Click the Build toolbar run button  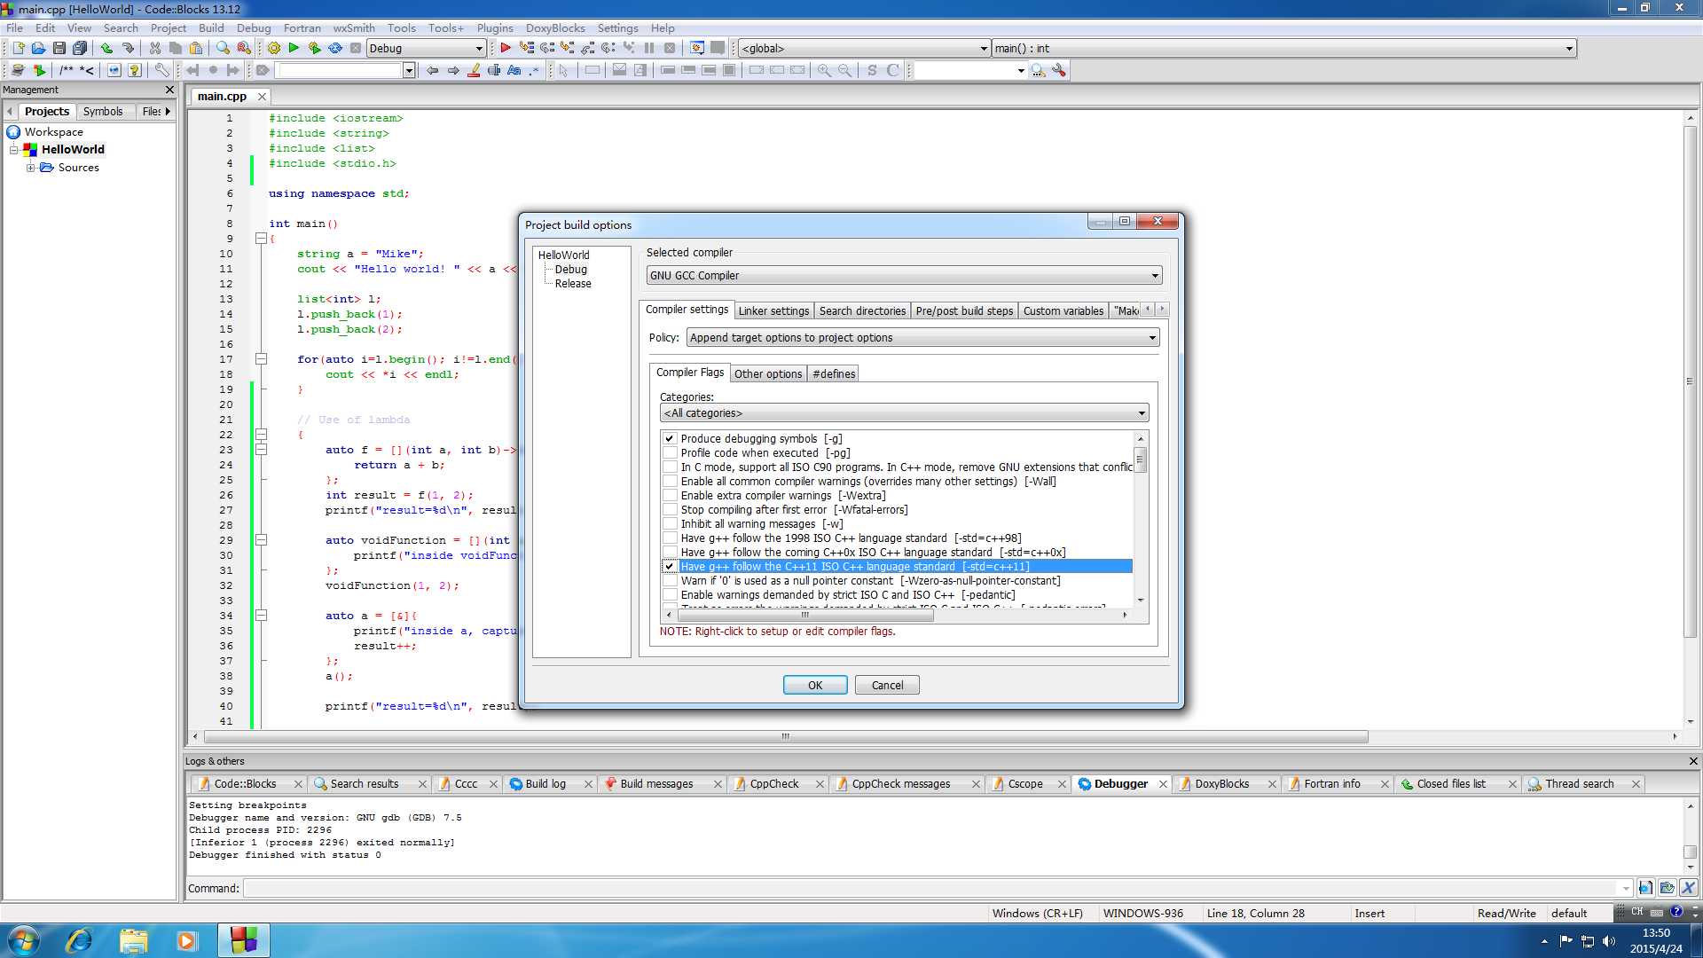click(293, 48)
